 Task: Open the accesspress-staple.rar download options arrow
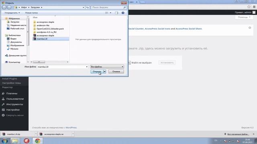click(x=73, y=134)
